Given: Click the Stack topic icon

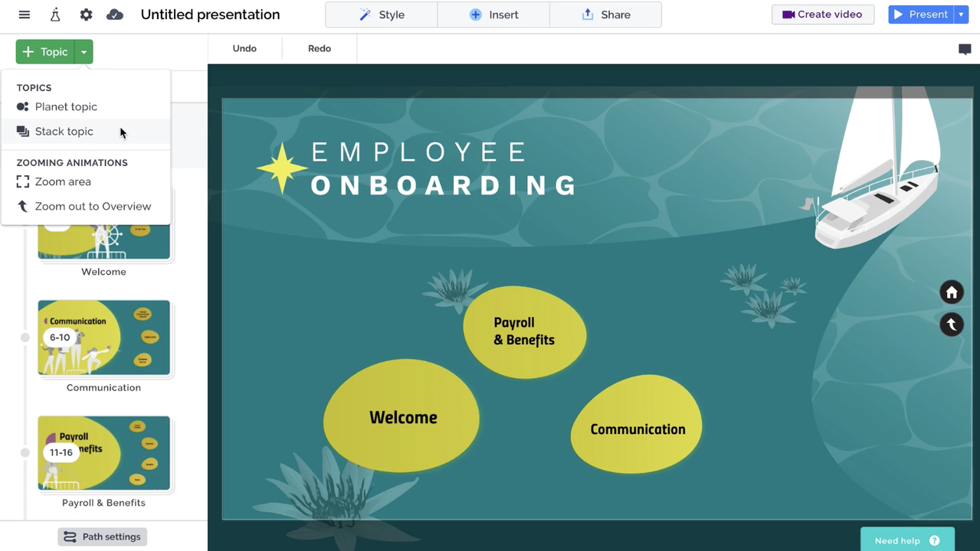Looking at the screenshot, I should pyautogui.click(x=23, y=131).
